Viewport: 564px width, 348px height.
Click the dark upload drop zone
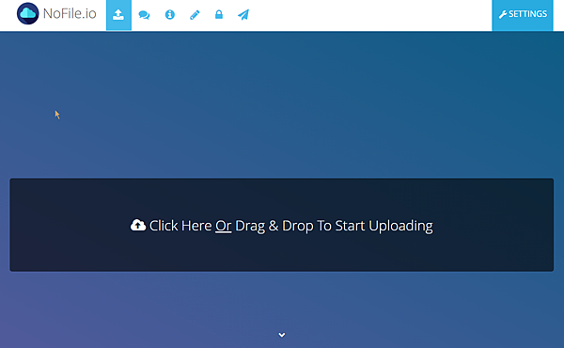pyautogui.click(x=282, y=225)
